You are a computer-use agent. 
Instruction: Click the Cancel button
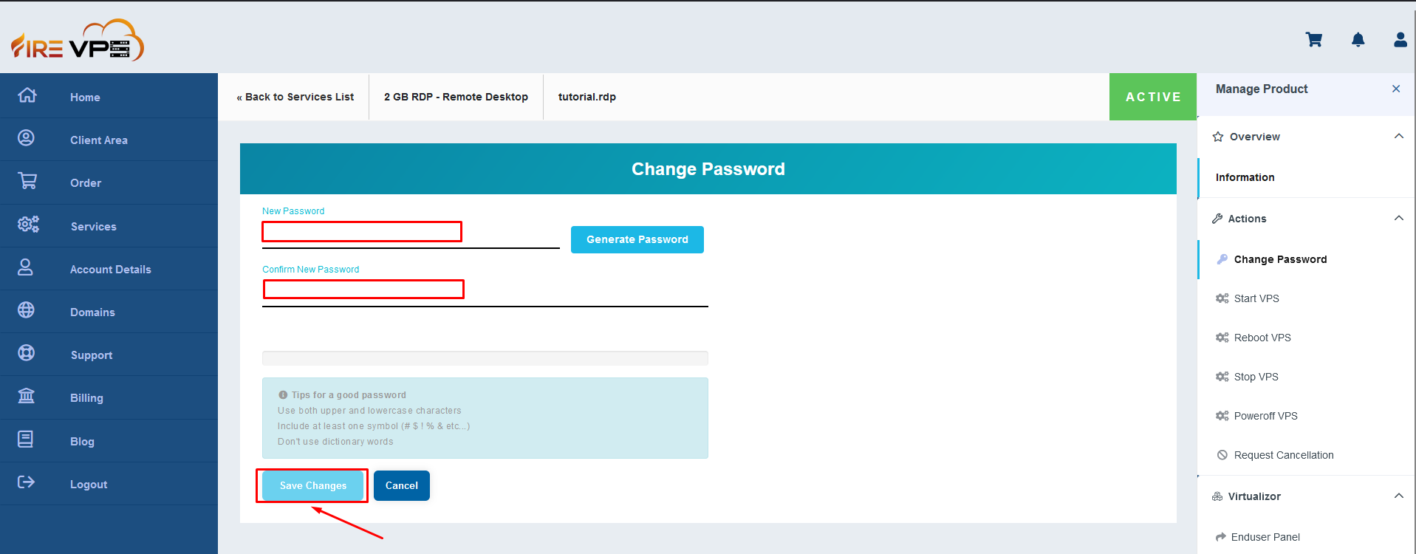pos(402,485)
